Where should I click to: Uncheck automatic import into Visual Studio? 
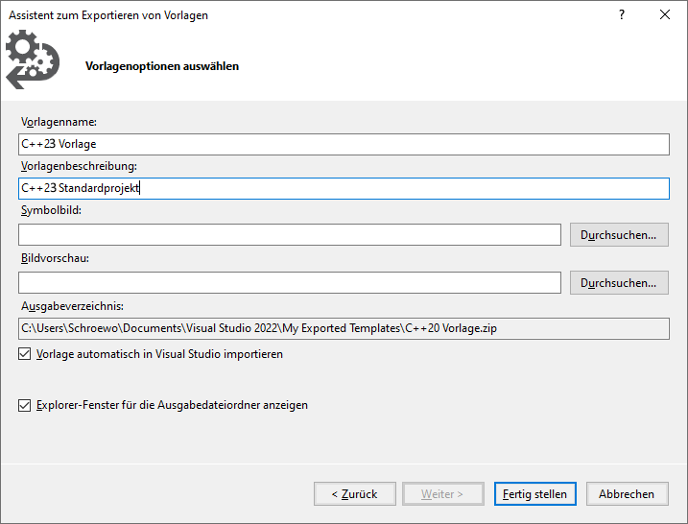click(x=25, y=354)
